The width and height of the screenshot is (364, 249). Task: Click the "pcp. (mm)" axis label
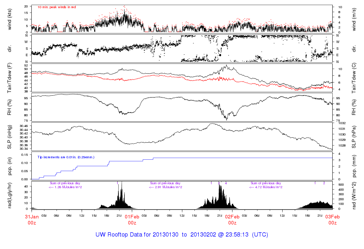point(354,166)
